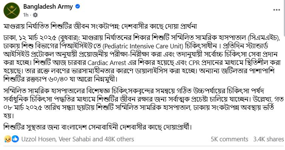The width and height of the screenshot is (285, 150).
Task: Click the closing line starting with শিশুটির সুস্থতার জন্য
Action: tap(98, 127)
